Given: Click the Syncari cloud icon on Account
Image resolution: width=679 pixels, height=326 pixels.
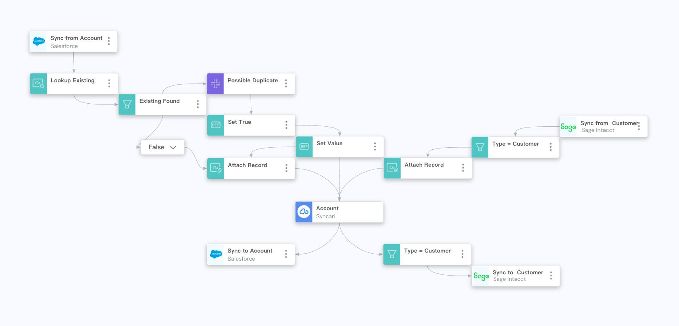Looking at the screenshot, I should (x=304, y=212).
